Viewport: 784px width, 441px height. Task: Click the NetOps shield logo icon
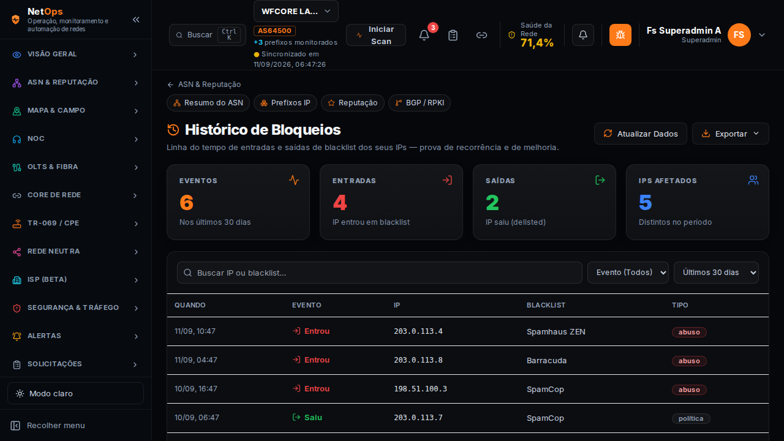(16, 20)
